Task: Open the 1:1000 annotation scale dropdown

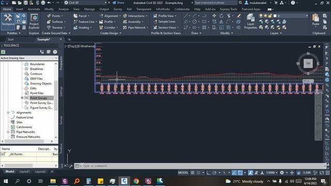Action: coord(272,173)
